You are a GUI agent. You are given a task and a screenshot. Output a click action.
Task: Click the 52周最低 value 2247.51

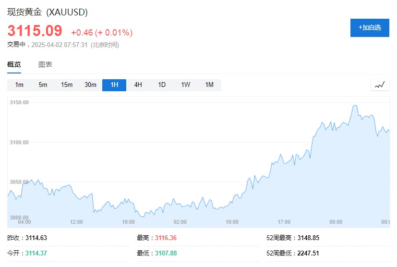pos(308,253)
